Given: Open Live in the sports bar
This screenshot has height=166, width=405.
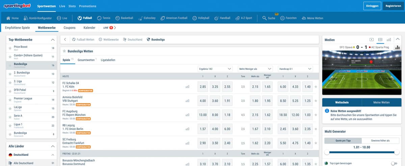Looking at the screenshot, I should click(x=62, y=18).
